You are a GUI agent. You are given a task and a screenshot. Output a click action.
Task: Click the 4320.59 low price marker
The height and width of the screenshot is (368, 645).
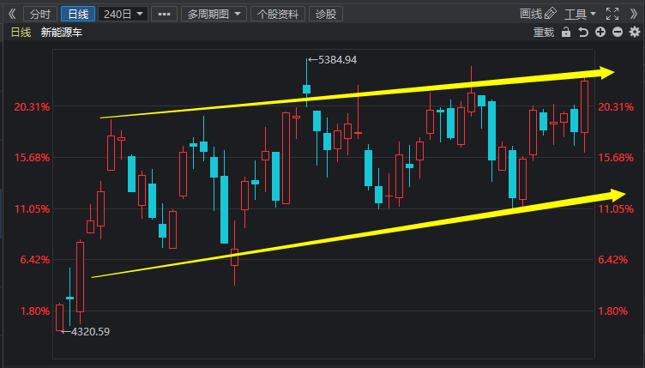[x=89, y=331]
